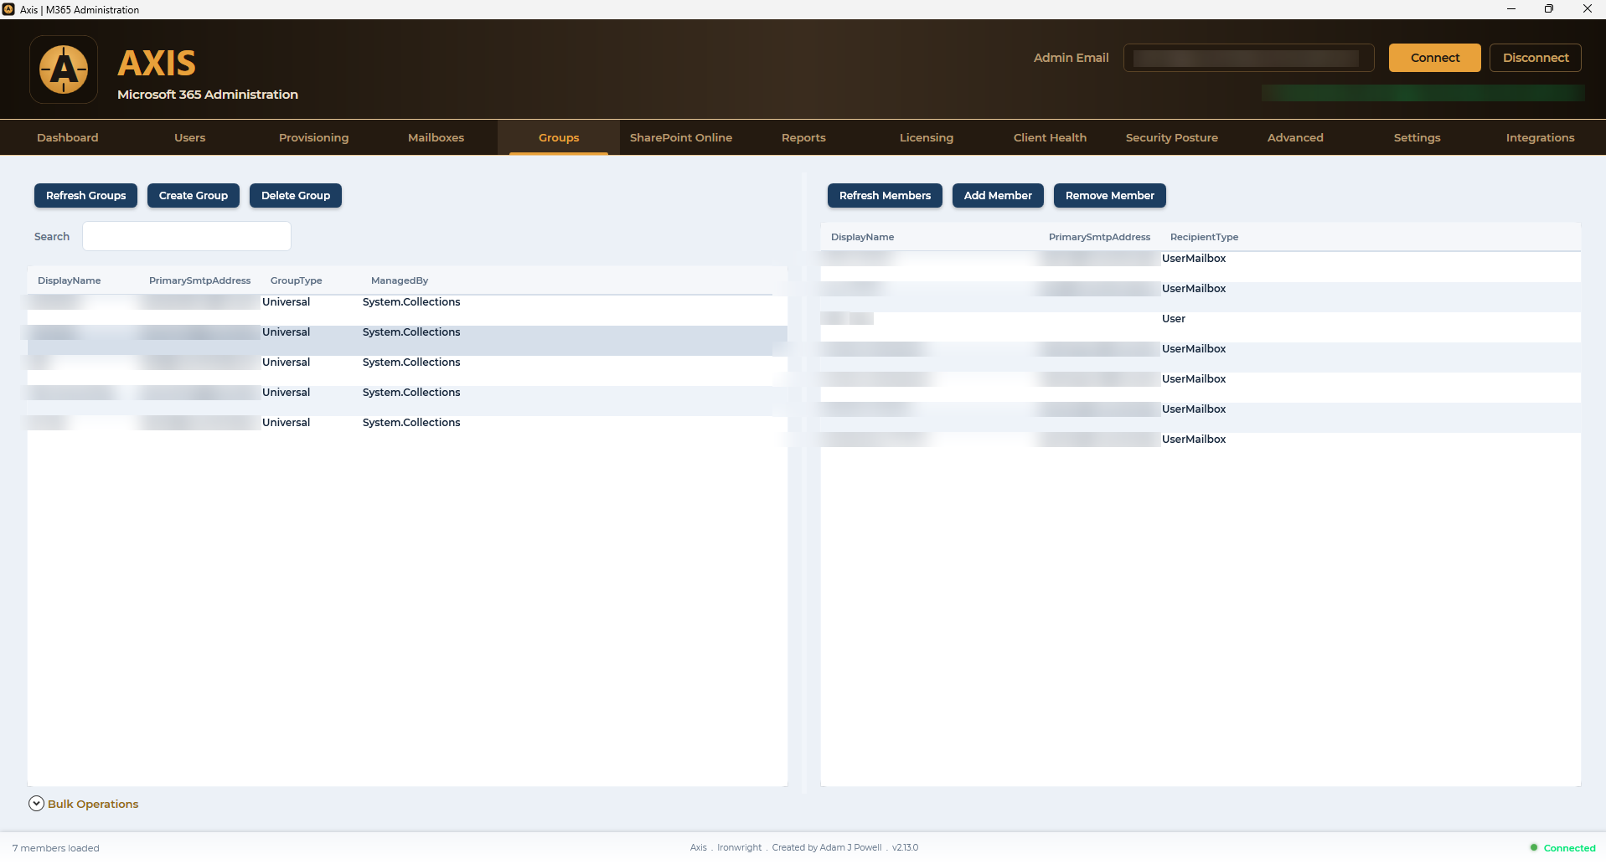
Task: Click the Remove Member button
Action: [1109, 196]
